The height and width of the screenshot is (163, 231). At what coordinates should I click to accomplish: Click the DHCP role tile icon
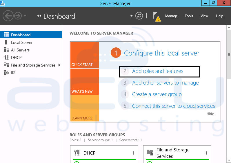[77, 153]
